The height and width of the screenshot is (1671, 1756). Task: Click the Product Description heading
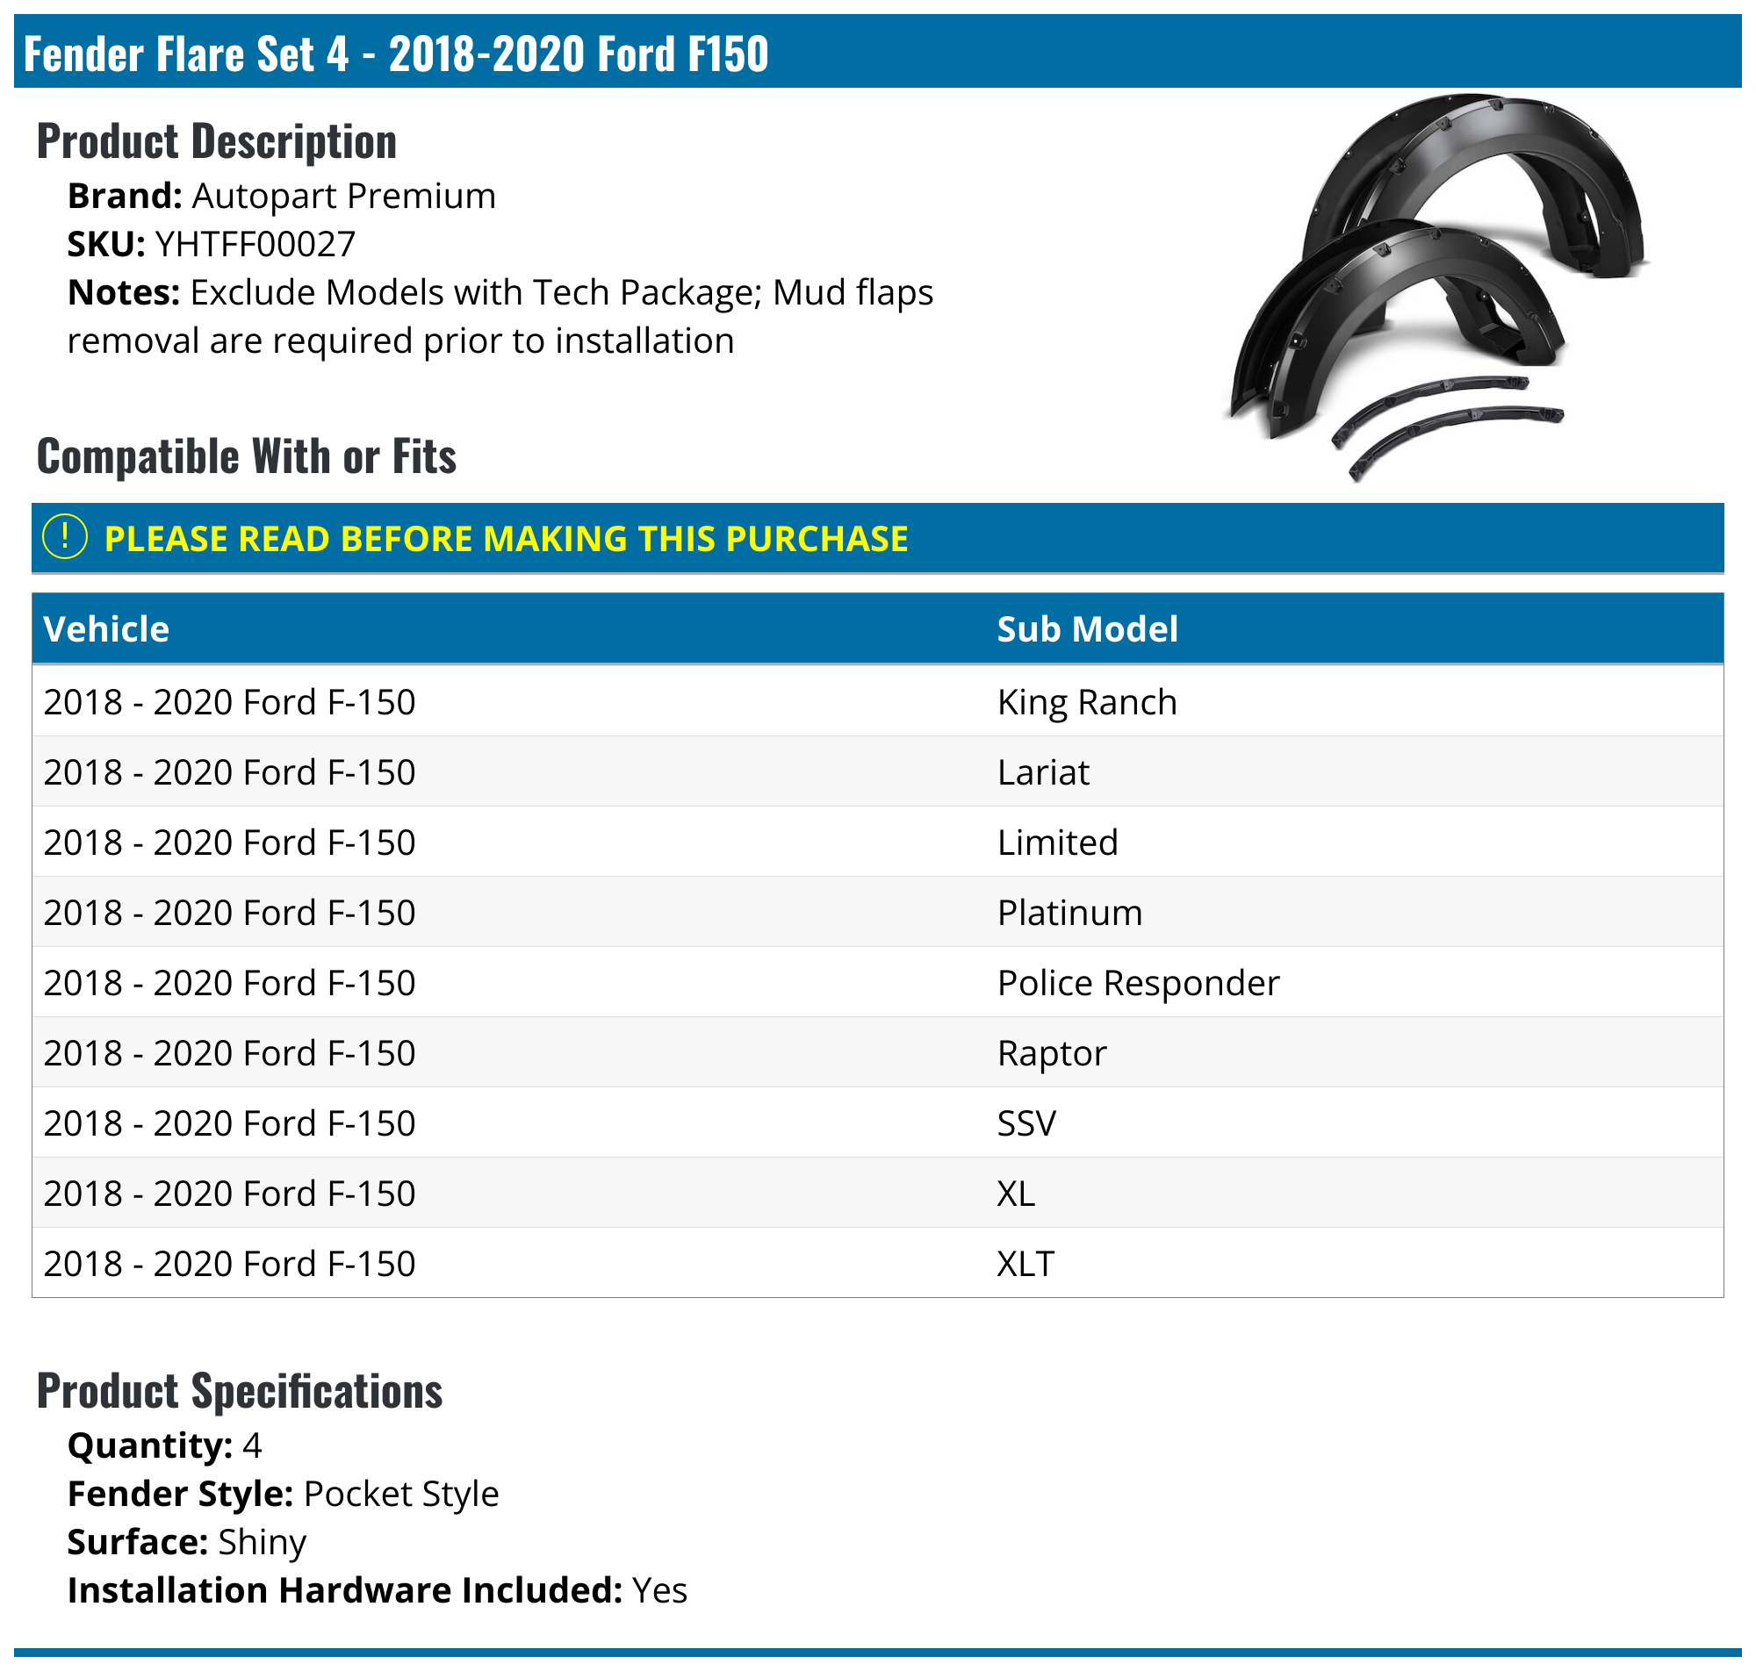click(x=217, y=140)
